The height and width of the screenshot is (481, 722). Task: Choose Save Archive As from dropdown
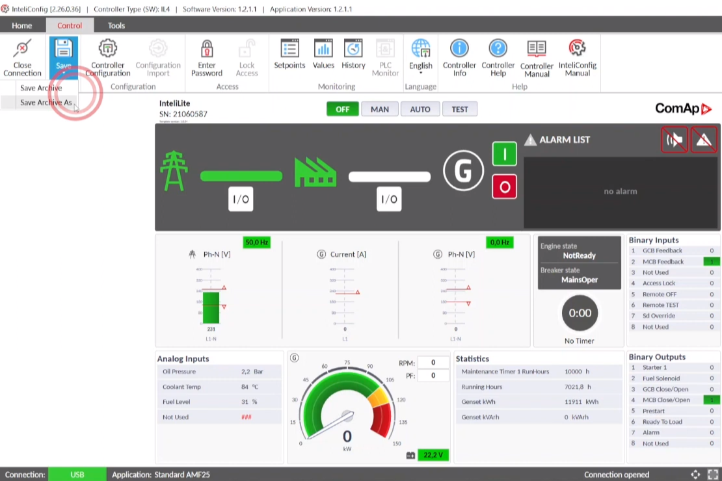coord(46,103)
